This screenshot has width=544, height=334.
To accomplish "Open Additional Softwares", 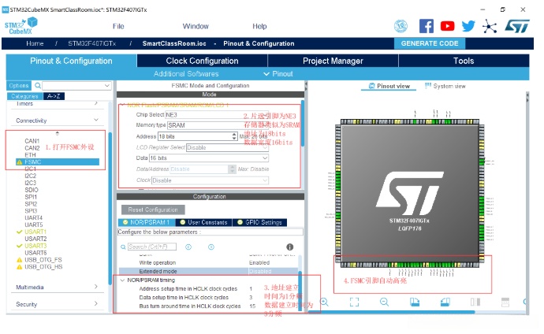I will coord(186,74).
